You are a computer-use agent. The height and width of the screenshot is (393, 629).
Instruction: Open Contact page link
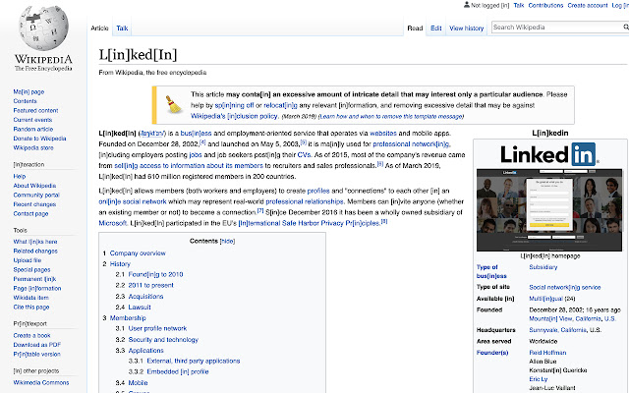[x=30, y=213]
